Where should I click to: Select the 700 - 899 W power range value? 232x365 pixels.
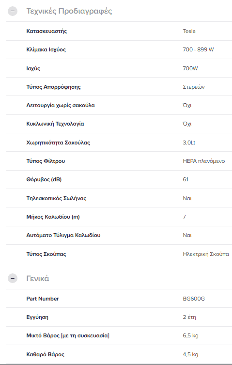(x=198, y=49)
